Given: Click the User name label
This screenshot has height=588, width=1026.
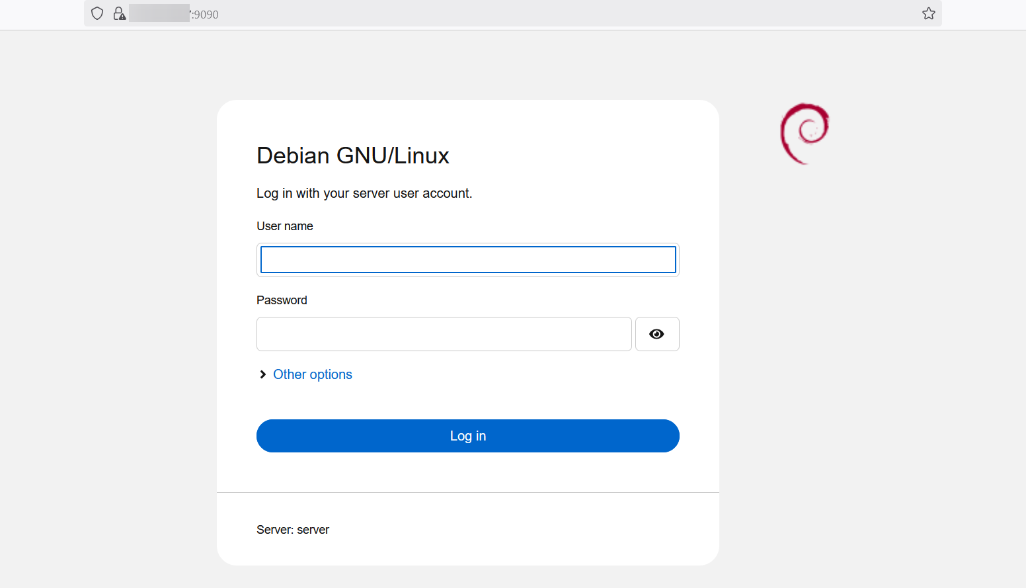Looking at the screenshot, I should pos(285,226).
